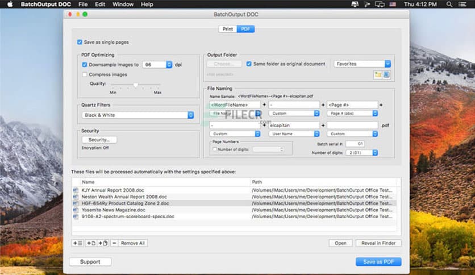
Task: Click Reveal in Finder
Action: coord(378,243)
